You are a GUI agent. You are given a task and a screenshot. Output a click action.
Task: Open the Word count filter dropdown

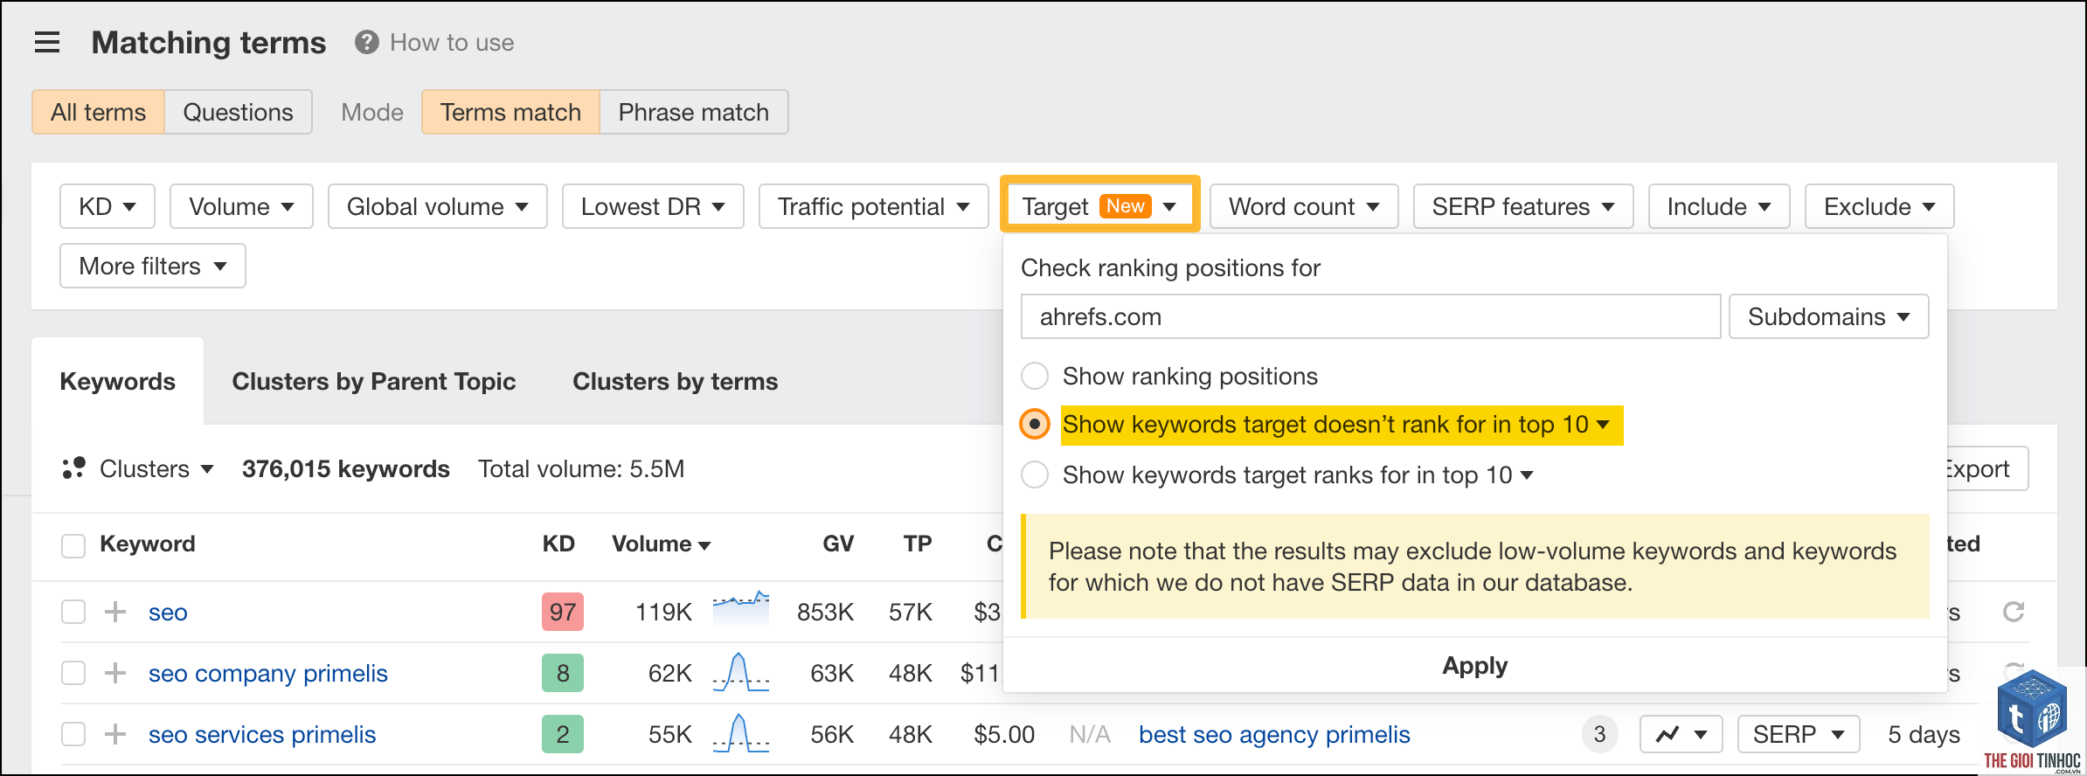(1304, 206)
